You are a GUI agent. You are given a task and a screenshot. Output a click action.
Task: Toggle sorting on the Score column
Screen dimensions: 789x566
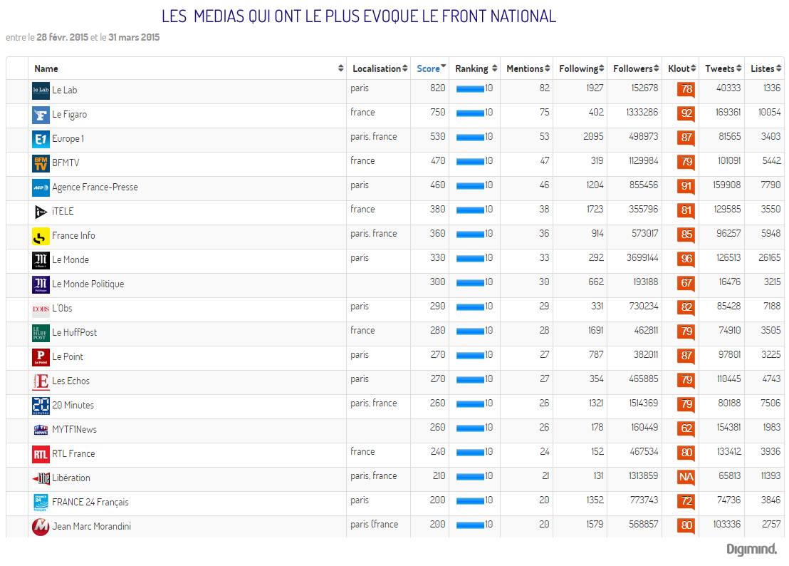429,68
